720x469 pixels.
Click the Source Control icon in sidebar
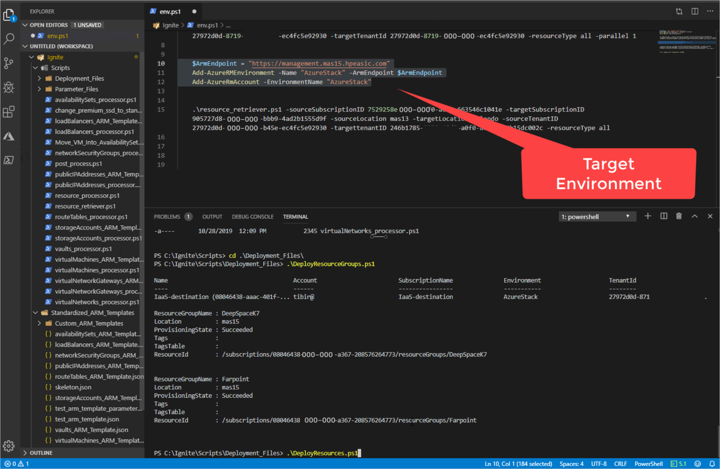[10, 61]
